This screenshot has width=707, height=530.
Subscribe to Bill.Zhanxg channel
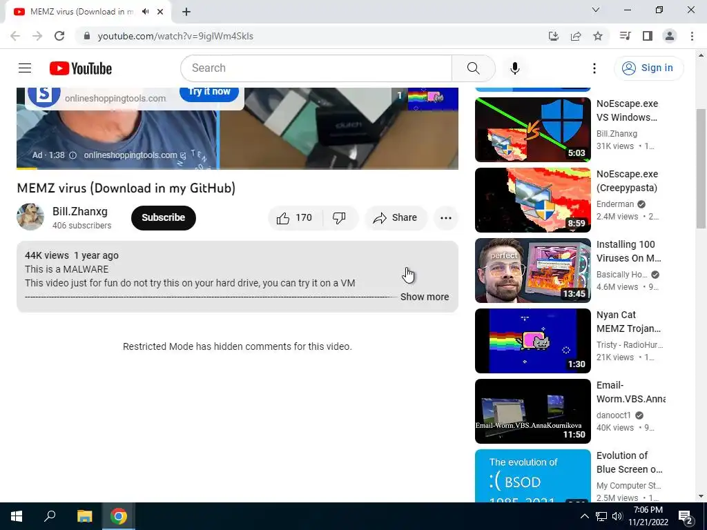pos(163,217)
